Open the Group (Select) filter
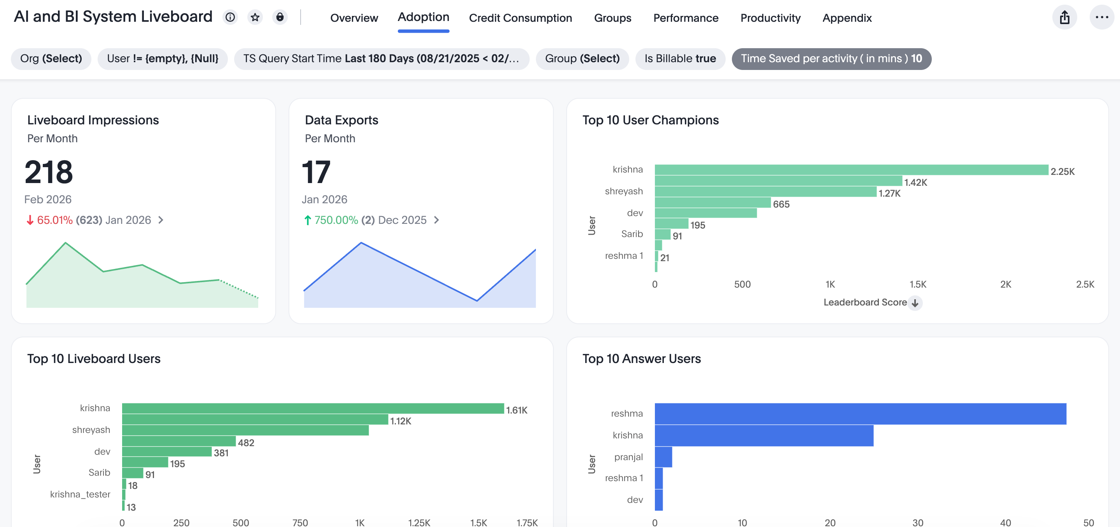This screenshot has width=1120, height=527. 582,59
